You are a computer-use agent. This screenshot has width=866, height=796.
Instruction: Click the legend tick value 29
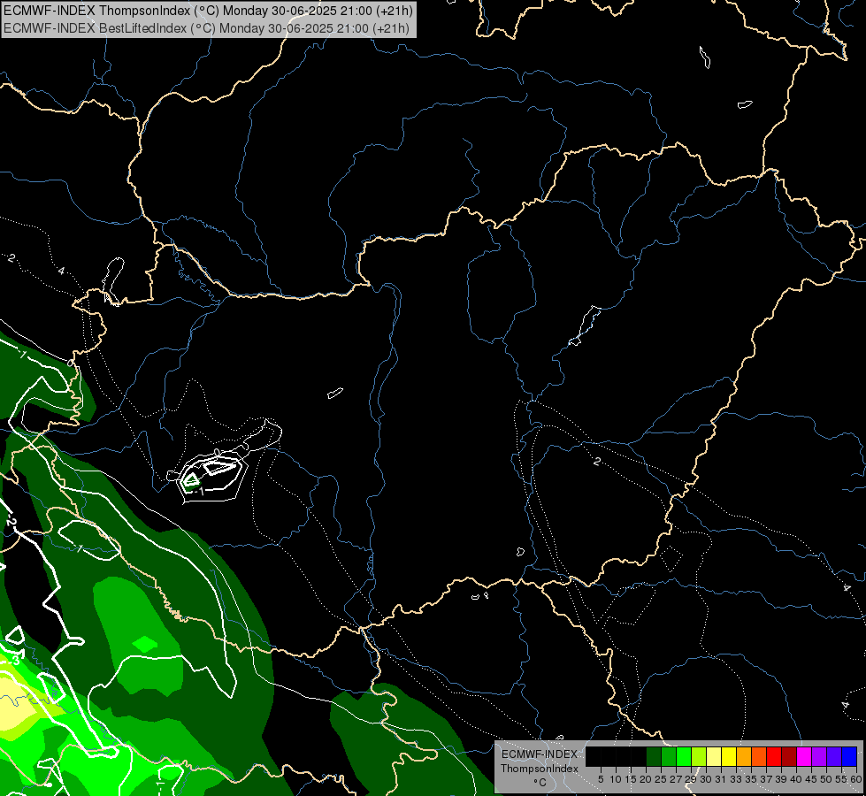pos(691,779)
